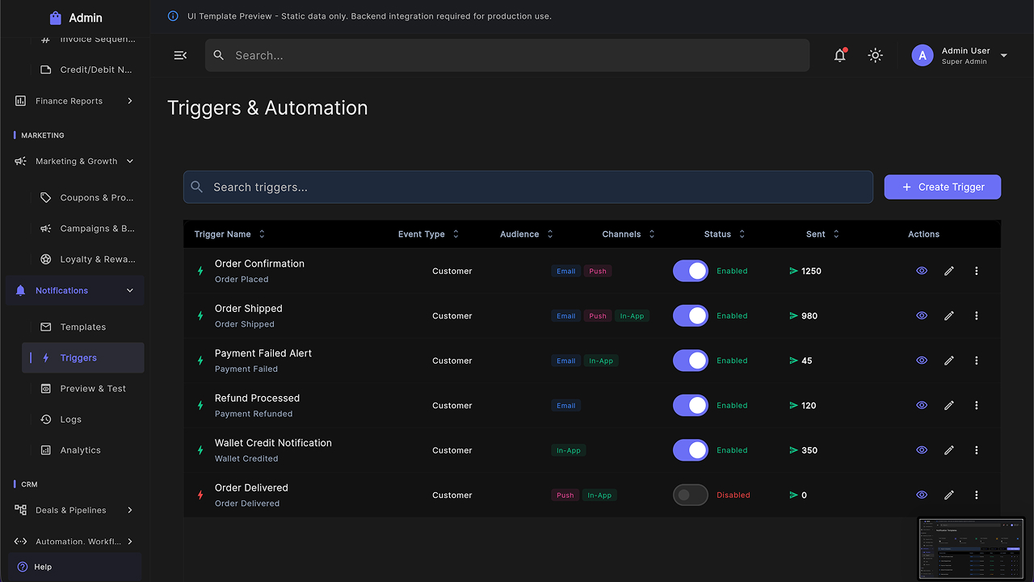Turn off Payment Failed Alert switch
The height and width of the screenshot is (582, 1034).
click(x=691, y=361)
